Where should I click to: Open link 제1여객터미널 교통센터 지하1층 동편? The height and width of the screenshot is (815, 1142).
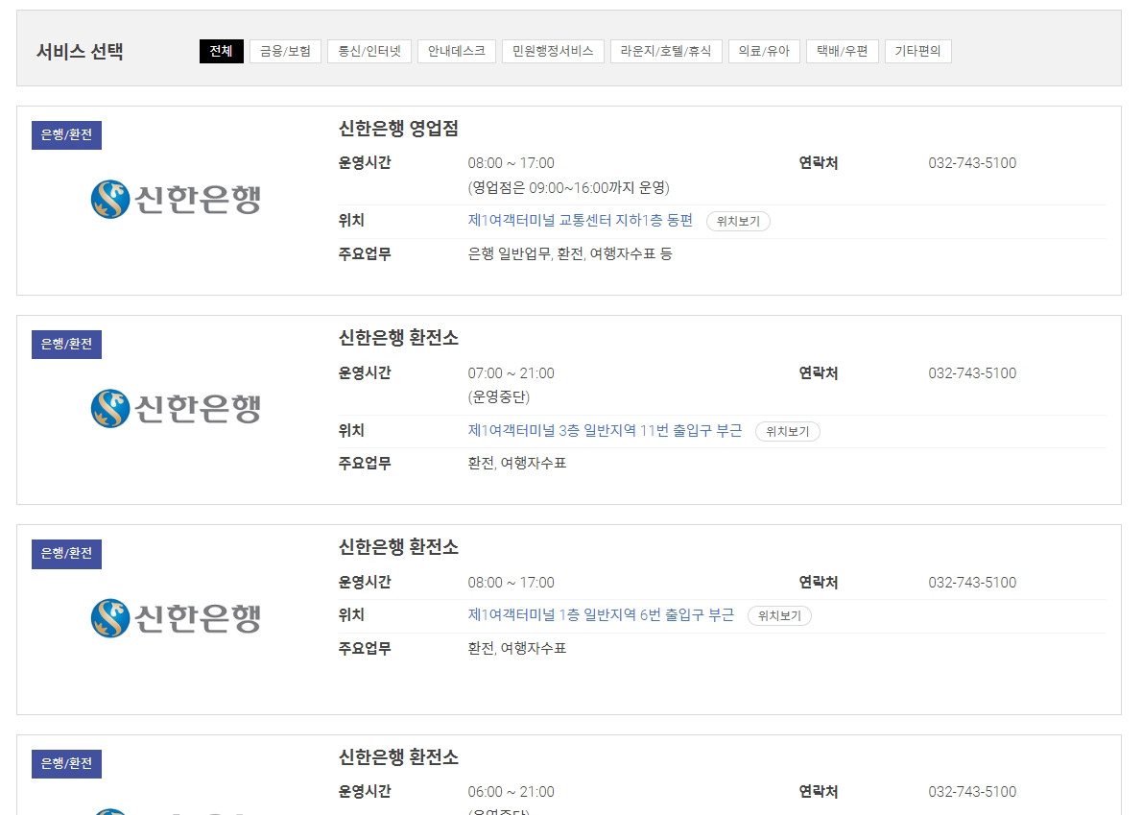[580, 221]
